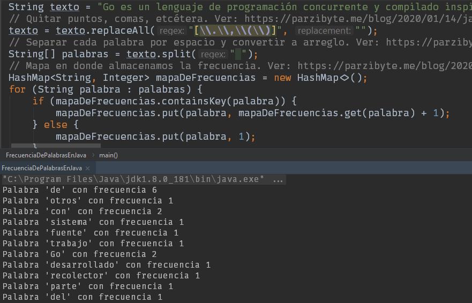Close the FrecuenciaDePalabrasEnJava run tab
The height and width of the screenshot is (303, 472).
pos(88,168)
